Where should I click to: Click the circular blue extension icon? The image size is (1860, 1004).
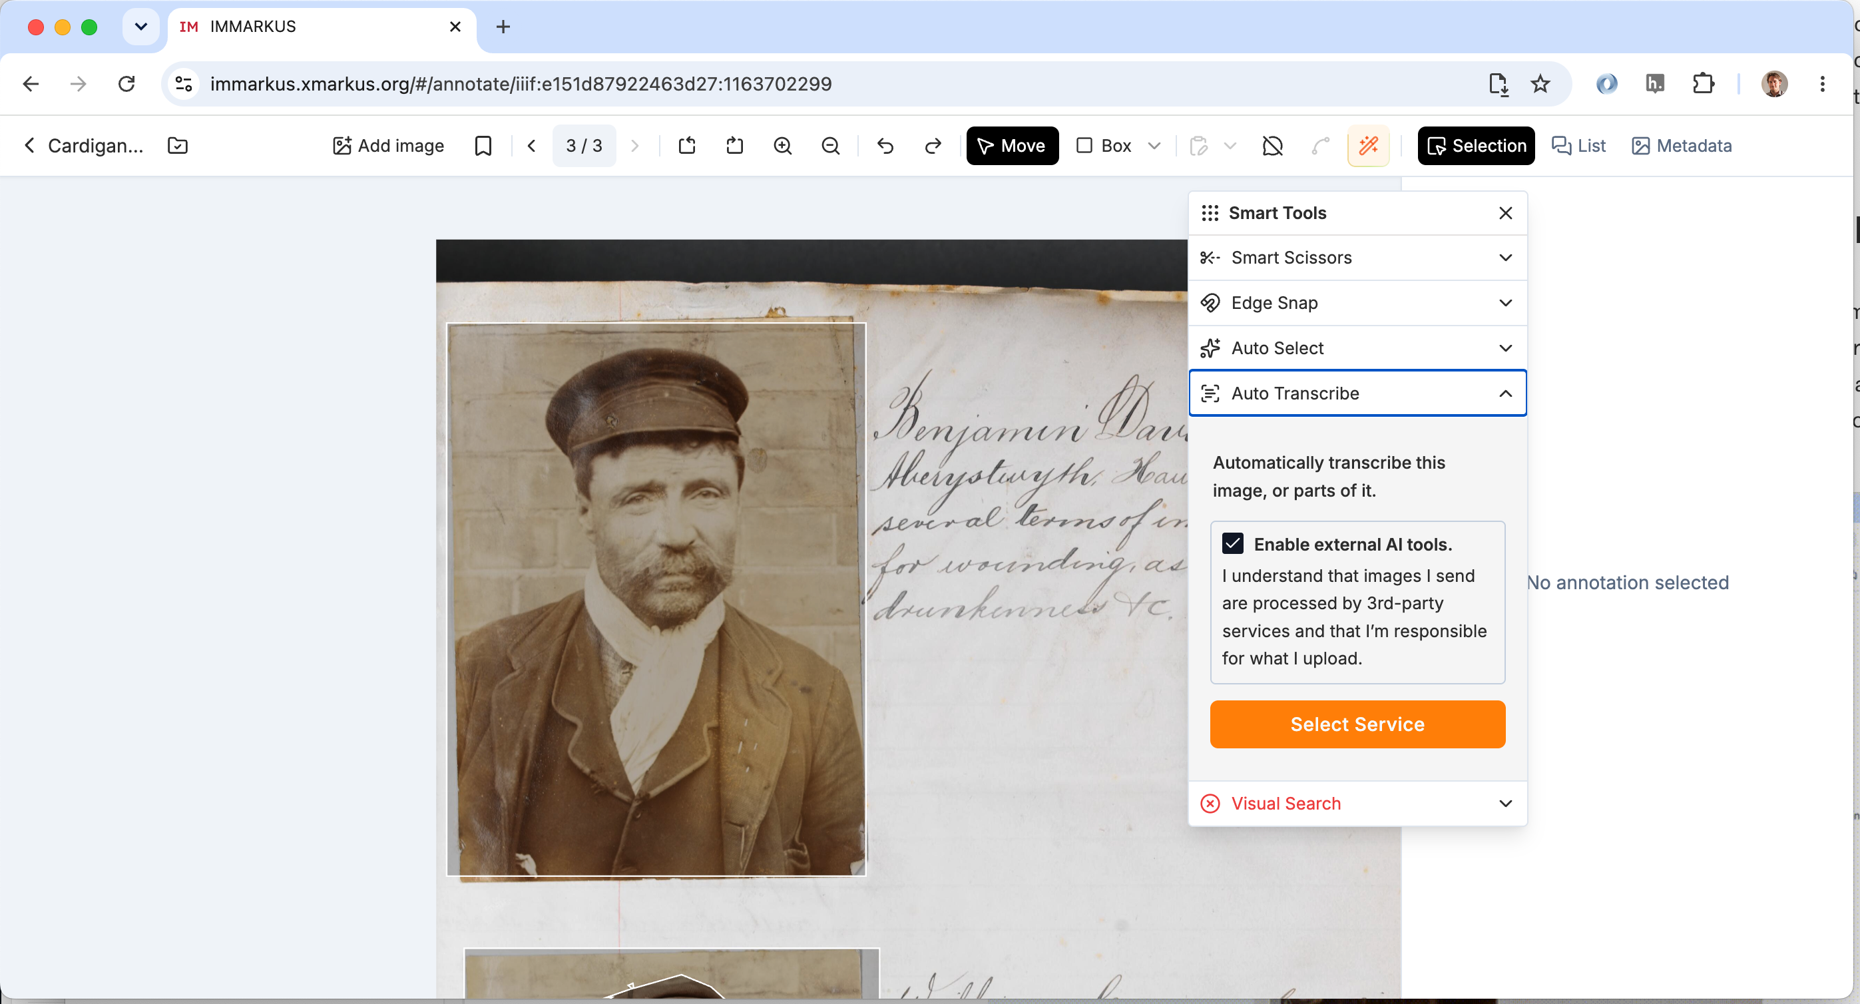1606,85
